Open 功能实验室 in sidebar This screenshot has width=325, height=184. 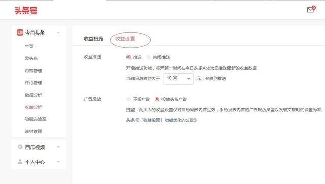click(36, 119)
